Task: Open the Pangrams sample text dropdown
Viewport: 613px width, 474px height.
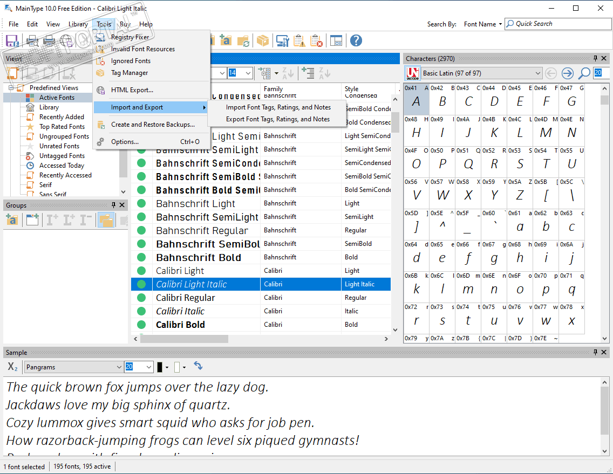Action: click(x=119, y=367)
